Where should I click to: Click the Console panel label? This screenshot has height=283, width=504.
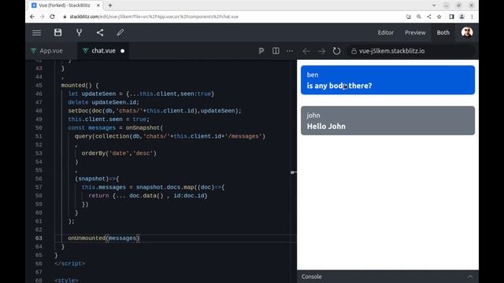pyautogui.click(x=312, y=277)
